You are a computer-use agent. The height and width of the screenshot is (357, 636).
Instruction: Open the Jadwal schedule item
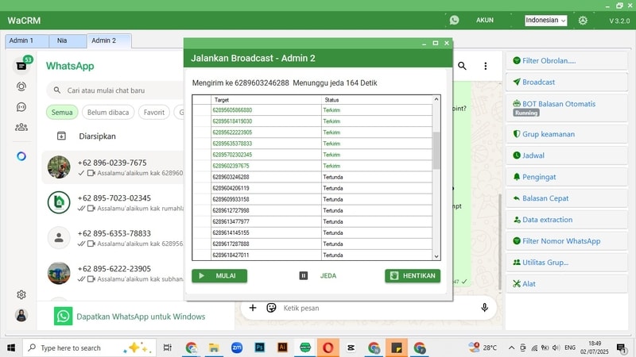(x=567, y=155)
